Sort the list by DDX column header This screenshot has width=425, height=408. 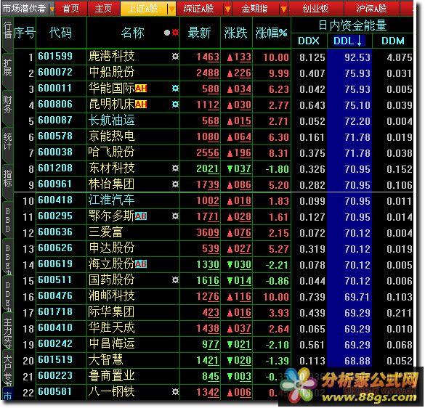[309, 41]
